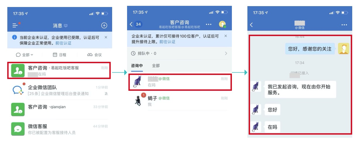Tap the three-dot menu in chat header
The height and width of the screenshot is (147, 361).
coord(344,25)
